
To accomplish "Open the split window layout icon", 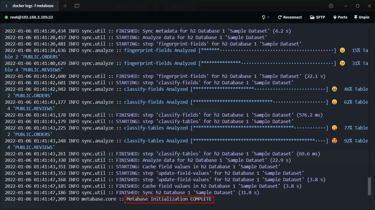I will click(77, 6).
